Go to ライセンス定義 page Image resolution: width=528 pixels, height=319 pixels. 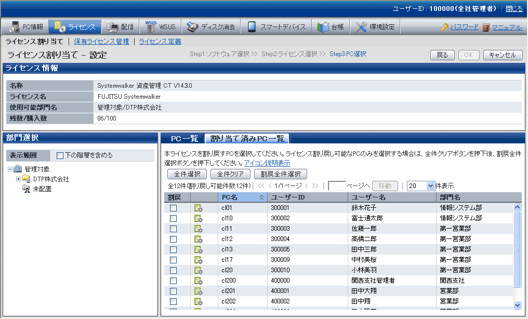(x=160, y=42)
